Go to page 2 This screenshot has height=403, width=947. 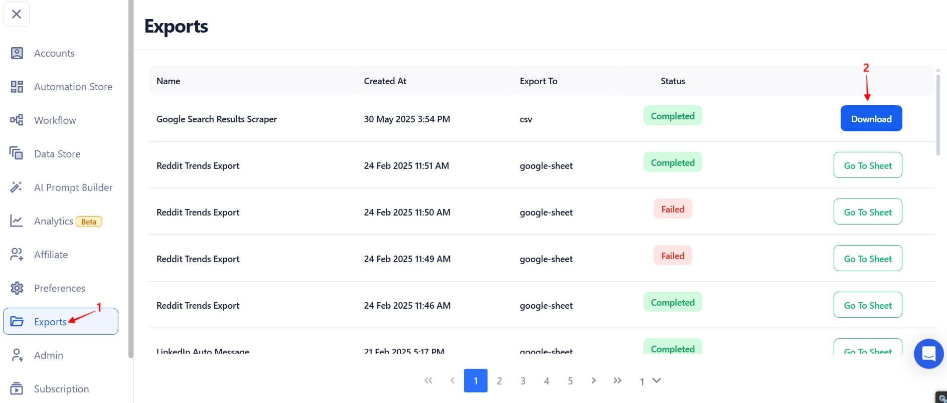pos(499,381)
